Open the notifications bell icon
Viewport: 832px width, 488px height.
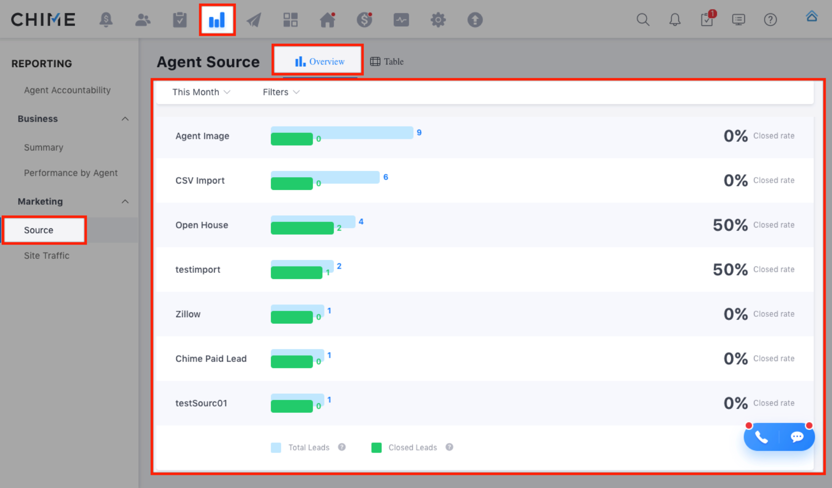coord(675,19)
